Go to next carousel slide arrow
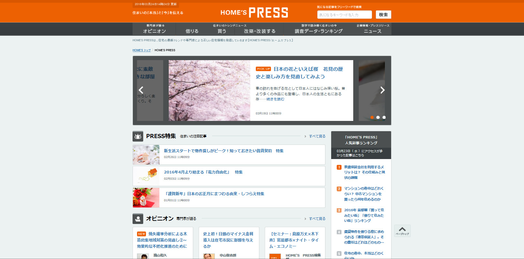The width and height of the screenshot is (524, 259). pos(382,90)
